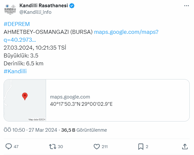
Task: Click the Kandilli Rasathanesi display name
Action: pos(44,6)
